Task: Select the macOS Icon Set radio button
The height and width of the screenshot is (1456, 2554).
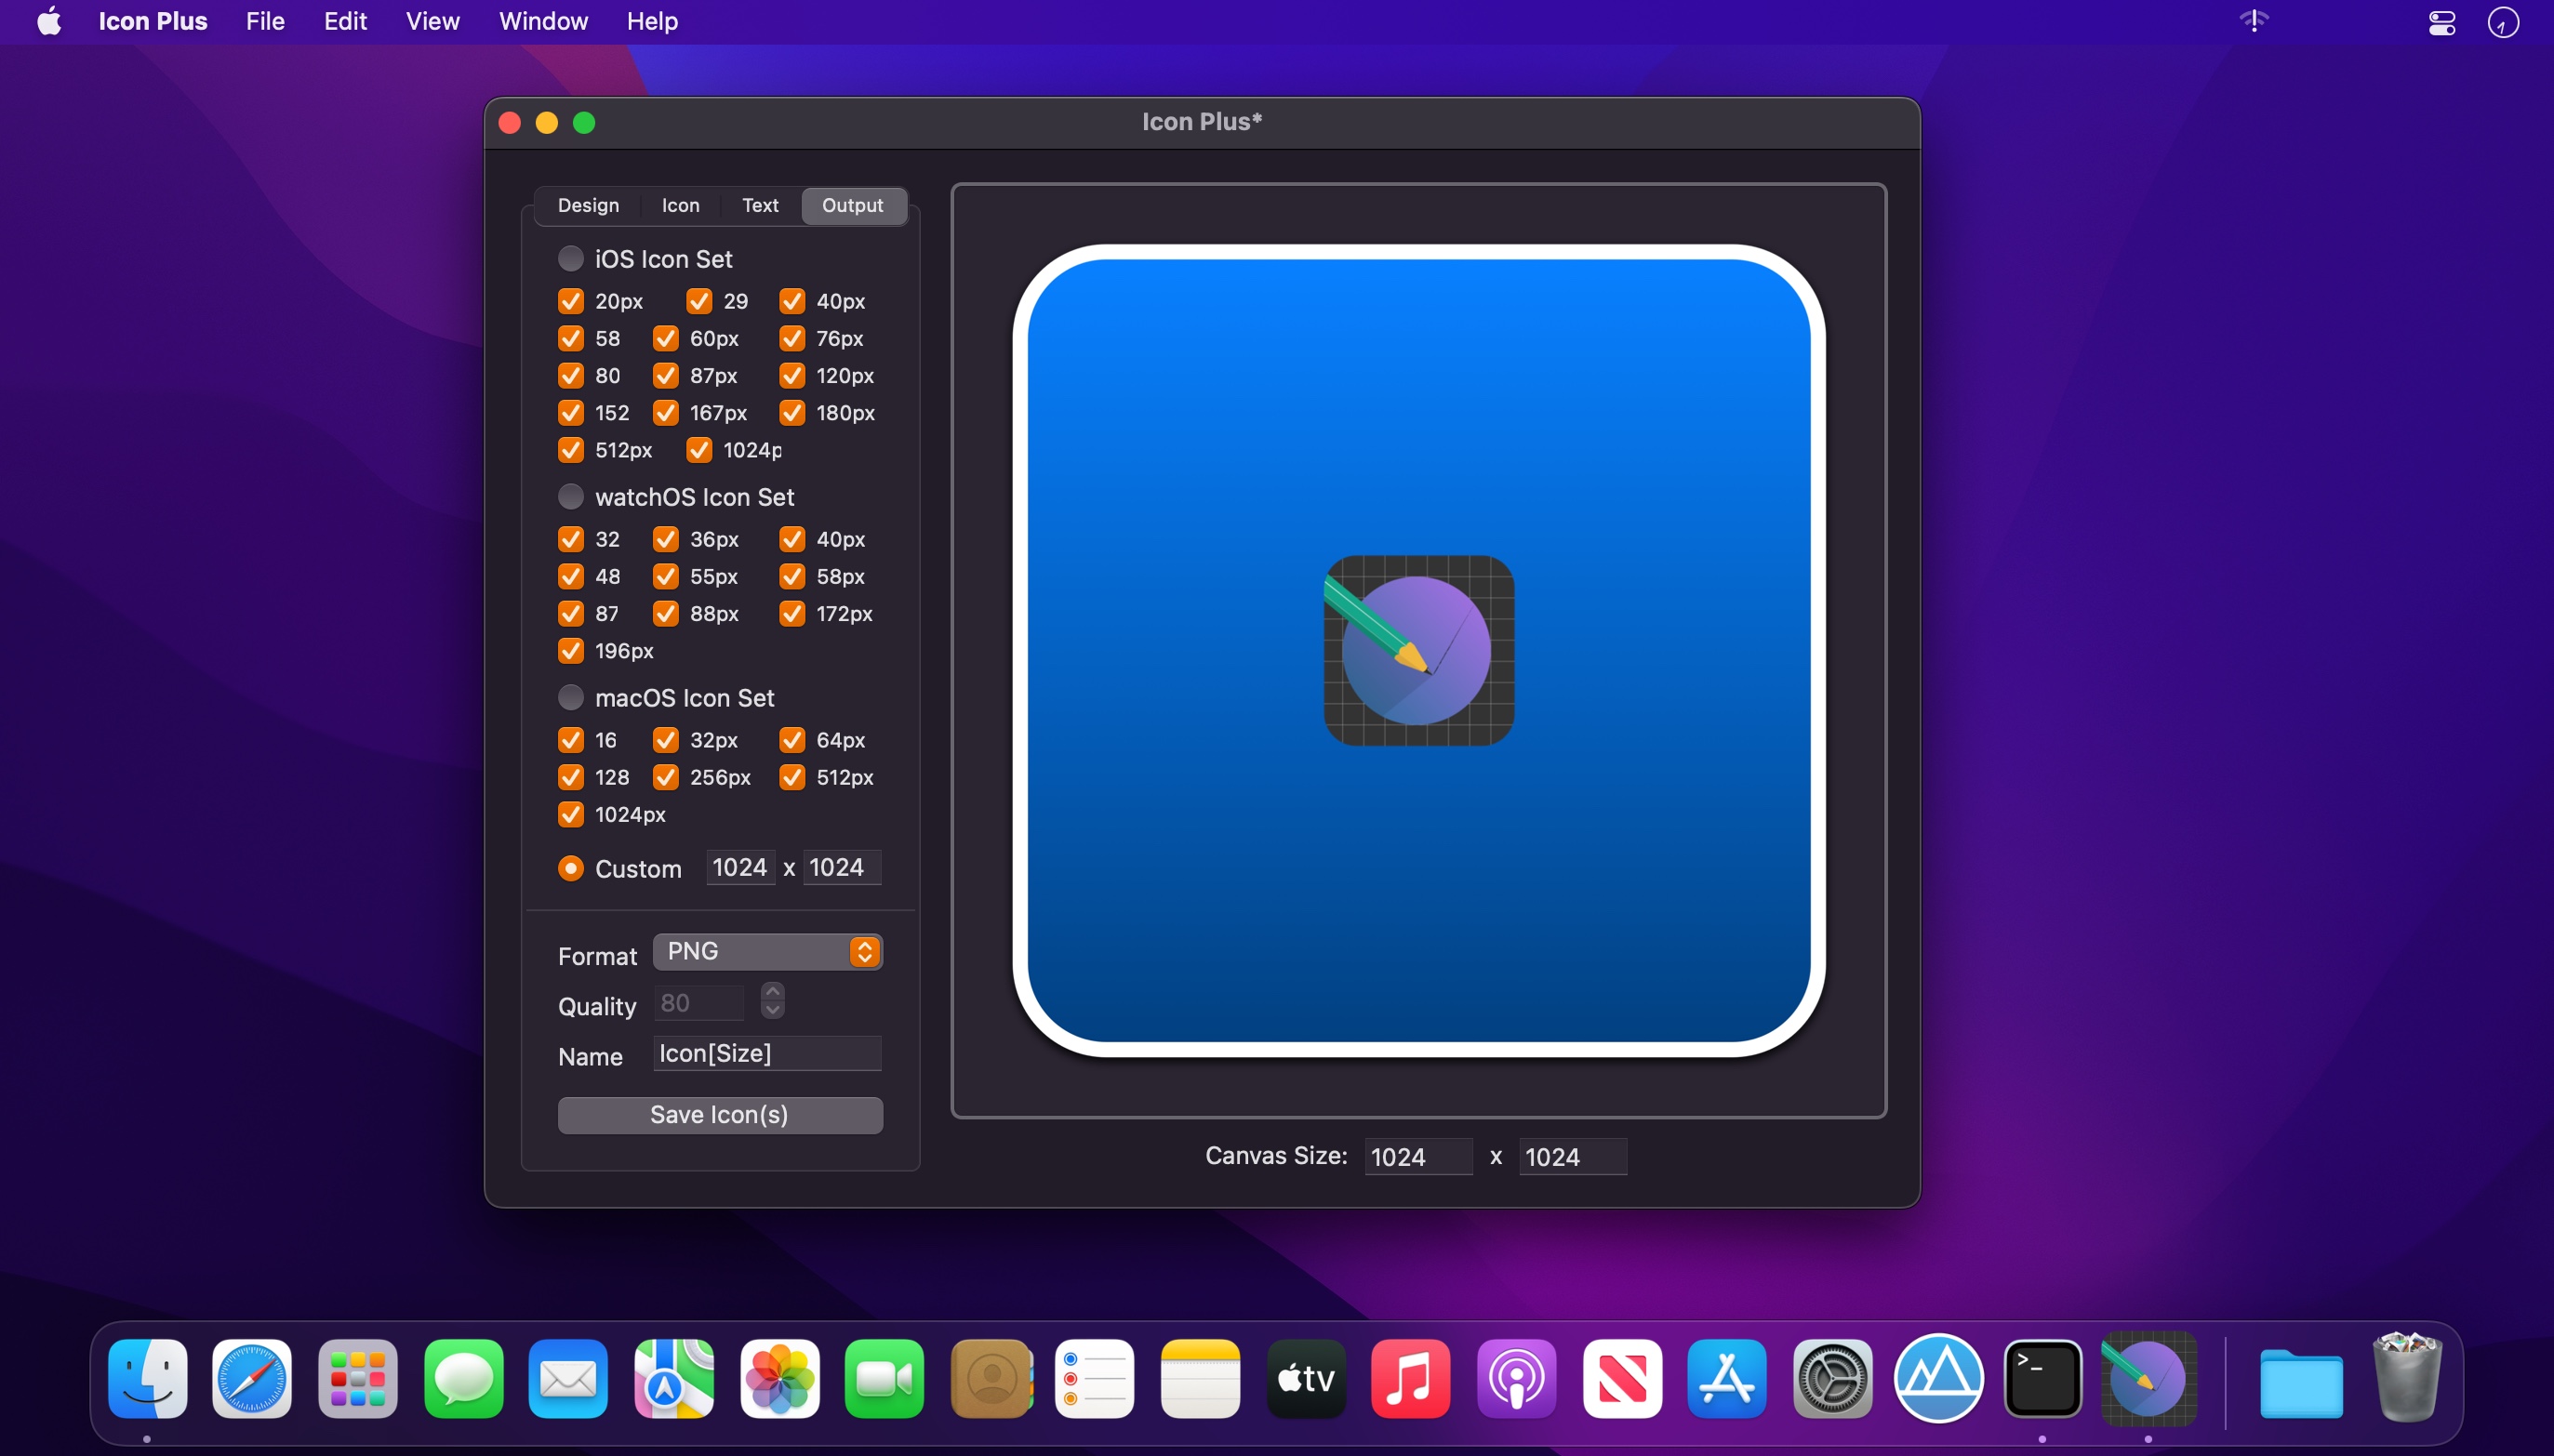Action: point(570,697)
